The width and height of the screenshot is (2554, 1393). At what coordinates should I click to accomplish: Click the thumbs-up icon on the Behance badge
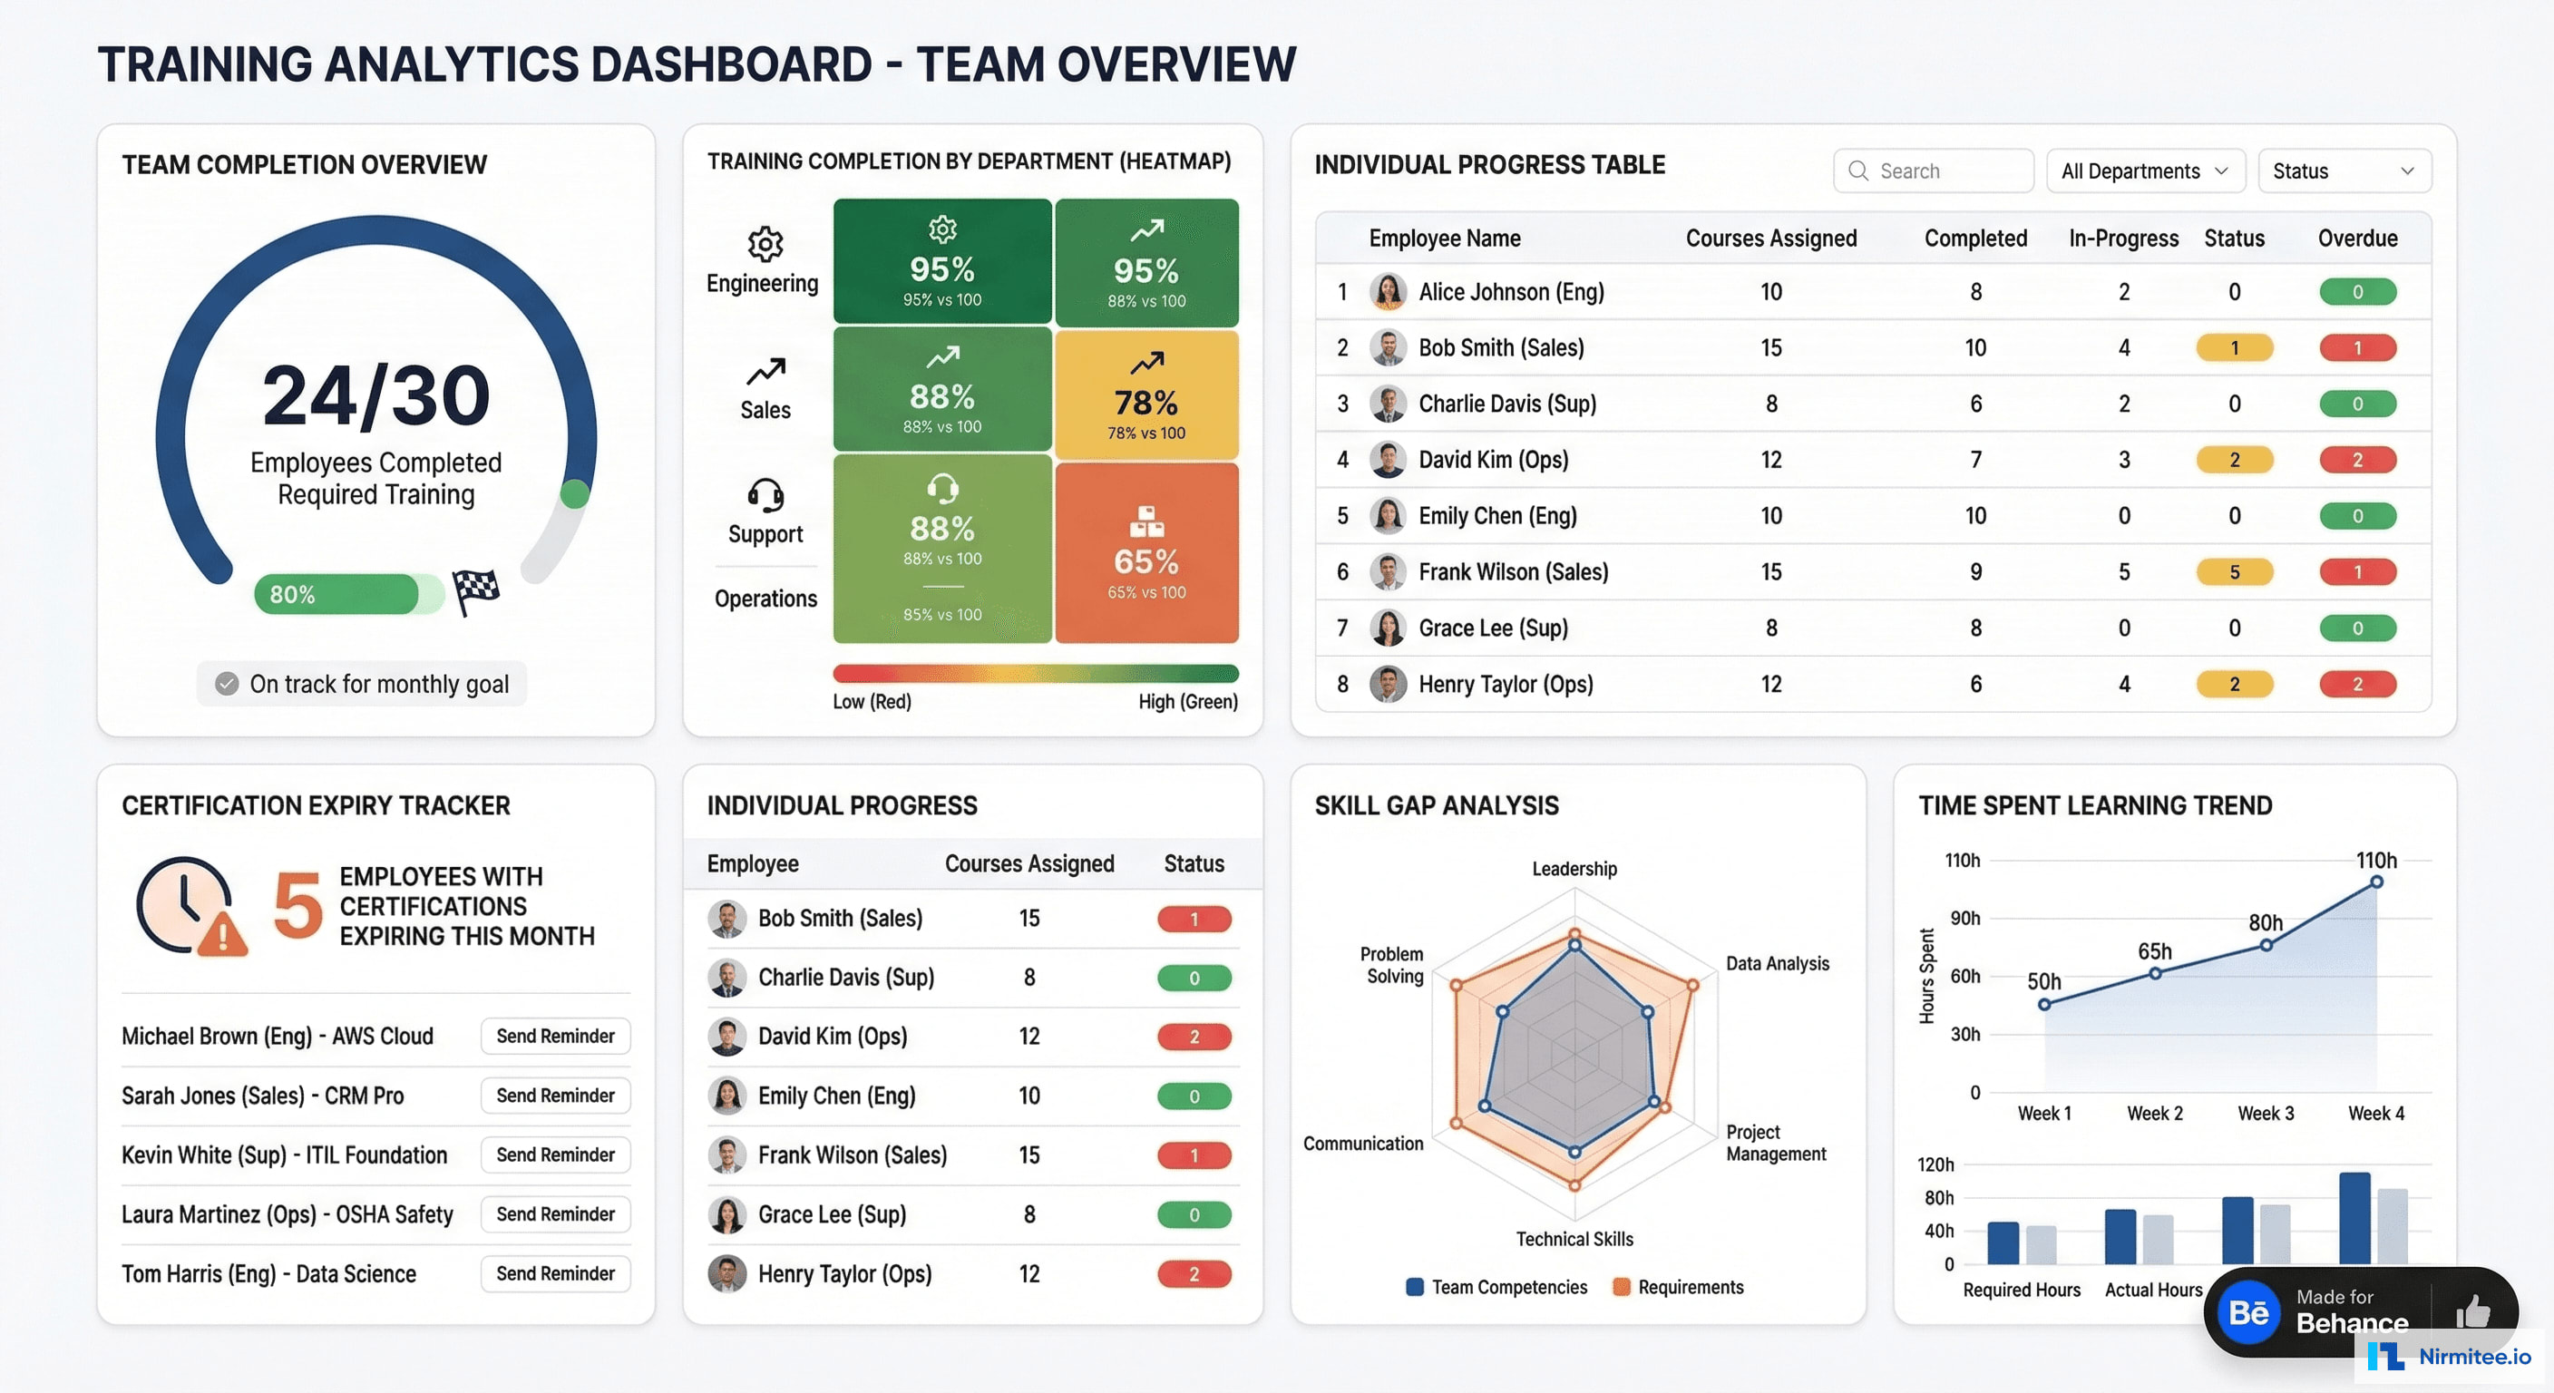coord(2475,1310)
